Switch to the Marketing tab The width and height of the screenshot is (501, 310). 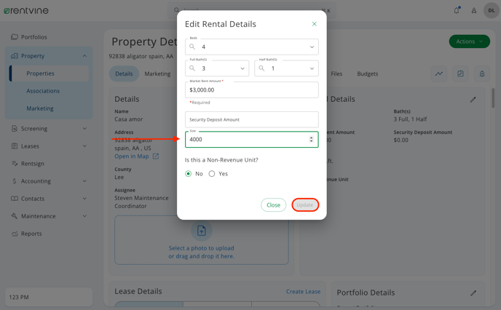pyautogui.click(x=157, y=73)
